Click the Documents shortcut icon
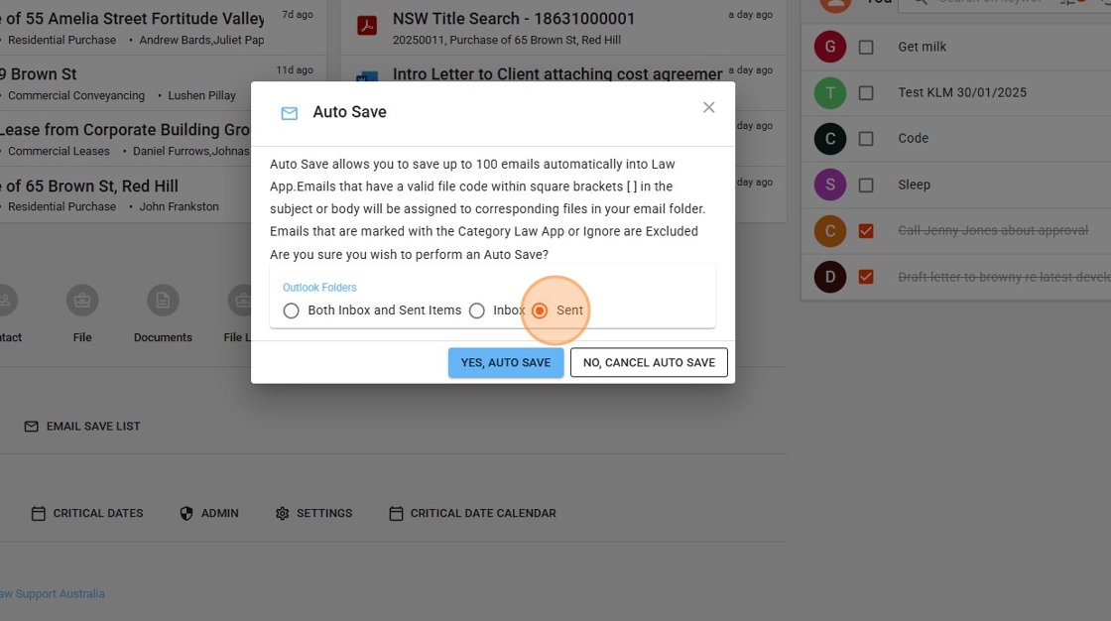Viewport: 1111px width, 621px height. [163, 300]
